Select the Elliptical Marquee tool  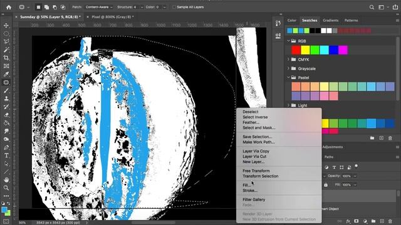pos(6,33)
